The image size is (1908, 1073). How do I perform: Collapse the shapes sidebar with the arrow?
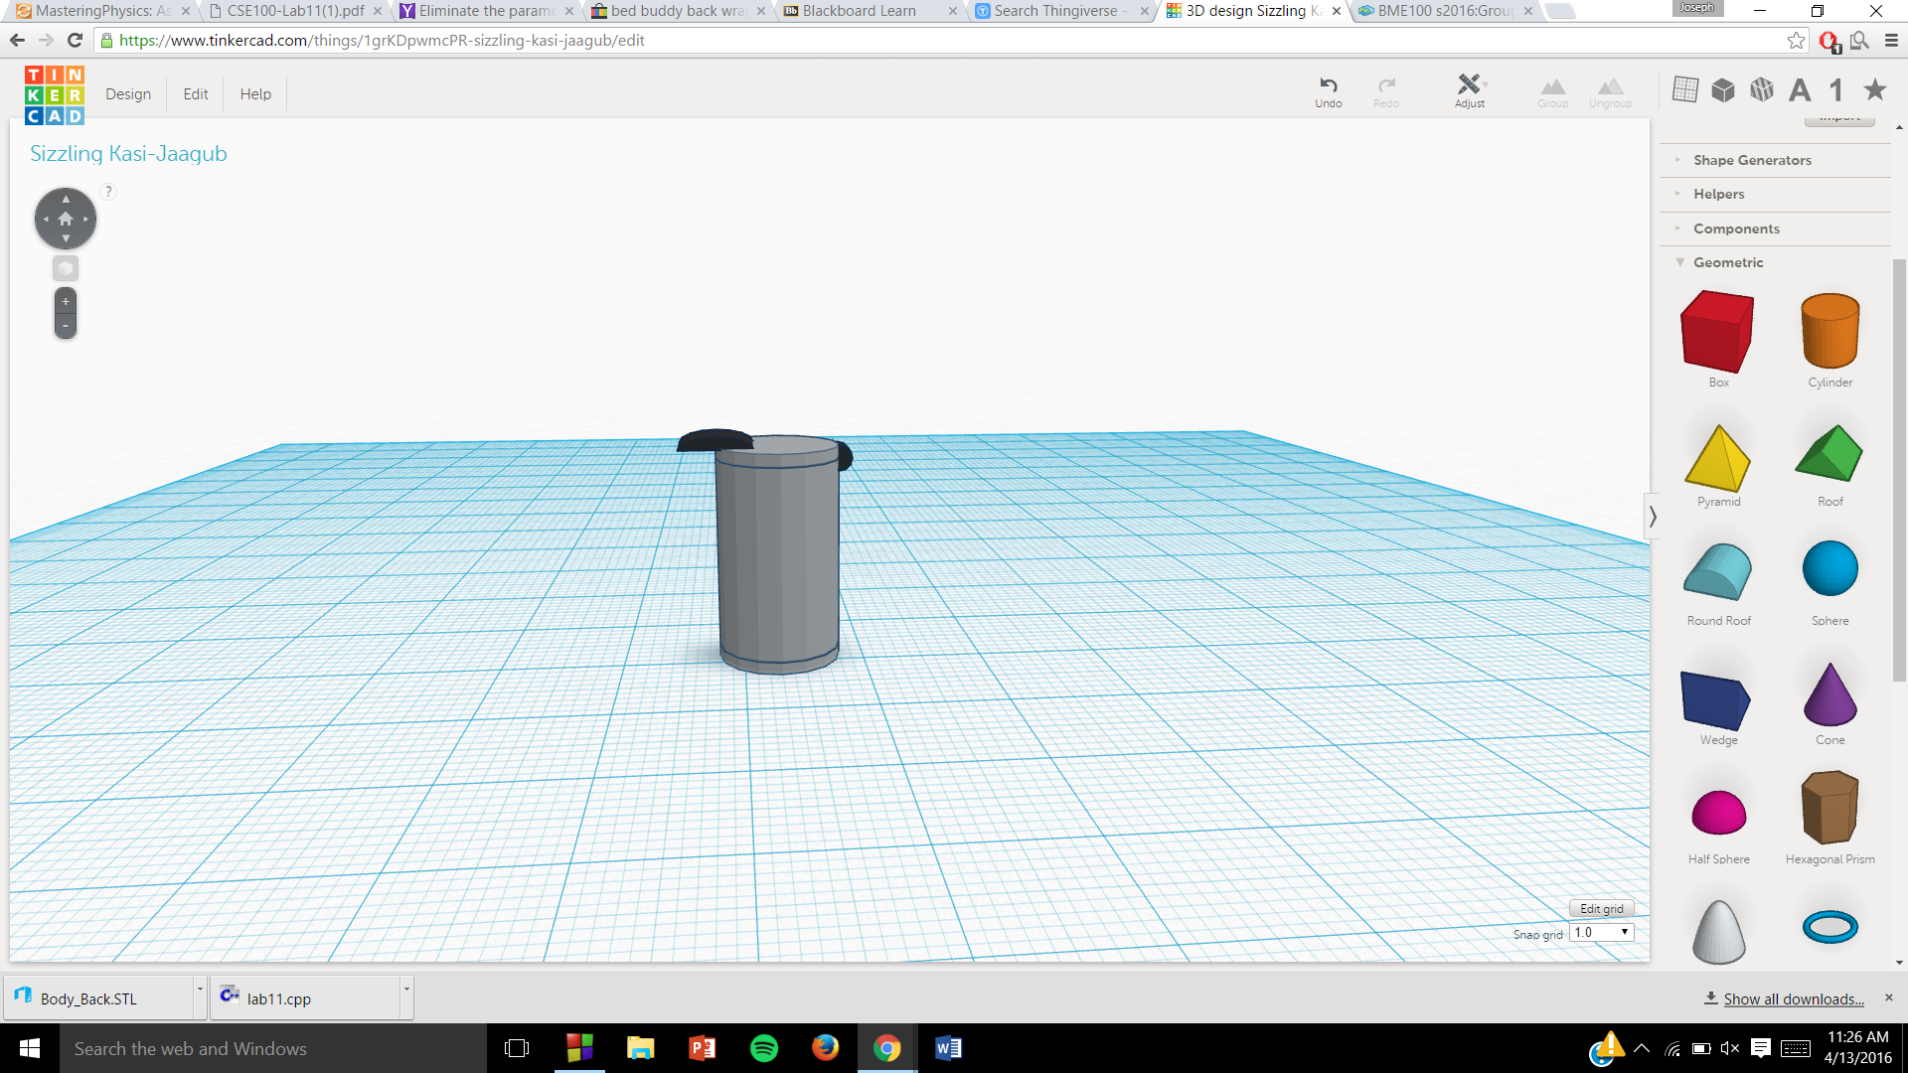pos(1653,517)
